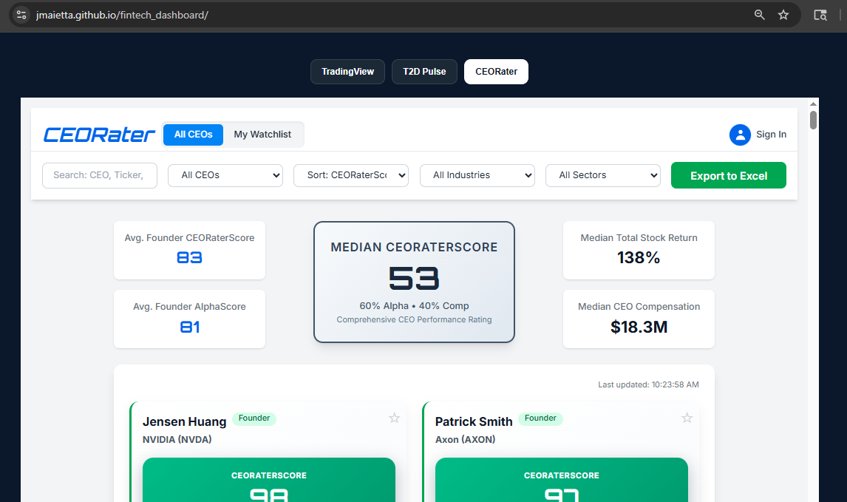Select the All CEOs view tab
847x502 pixels.
pyautogui.click(x=194, y=135)
